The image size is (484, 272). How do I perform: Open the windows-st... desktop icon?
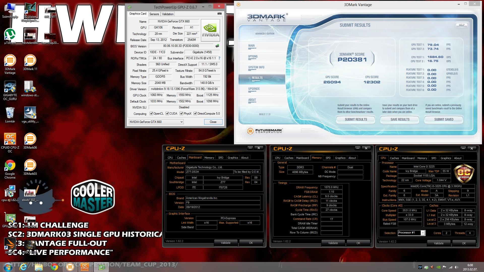[30, 89]
